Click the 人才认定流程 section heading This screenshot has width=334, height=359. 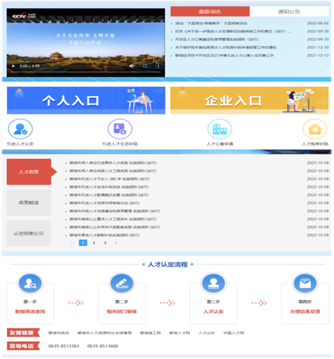point(168,265)
